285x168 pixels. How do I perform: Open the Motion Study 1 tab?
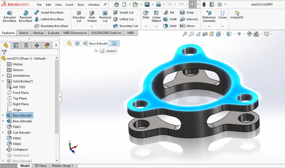[x=62, y=166]
